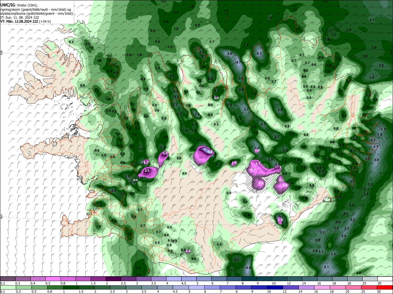
Task: Click the bottom-row swatch between 2.5 and 3
Action: 118,287
